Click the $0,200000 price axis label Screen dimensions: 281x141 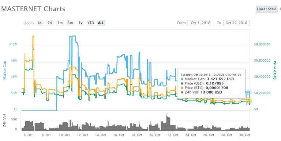tap(262, 93)
